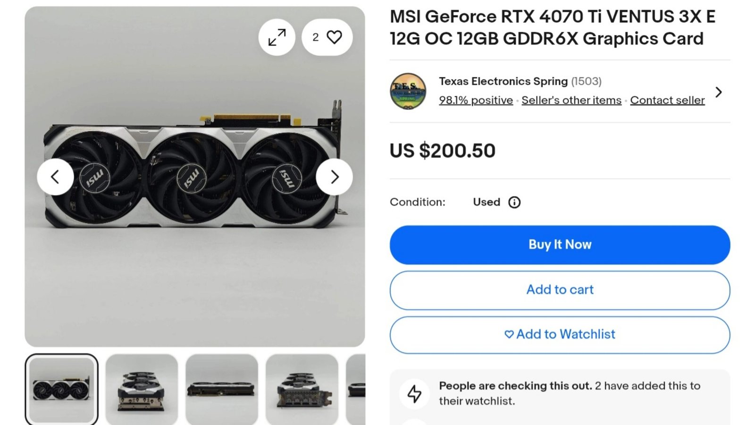Screen dimensions: 755x425
Task: Open Texas Electronics Spring seller name
Action: click(503, 81)
